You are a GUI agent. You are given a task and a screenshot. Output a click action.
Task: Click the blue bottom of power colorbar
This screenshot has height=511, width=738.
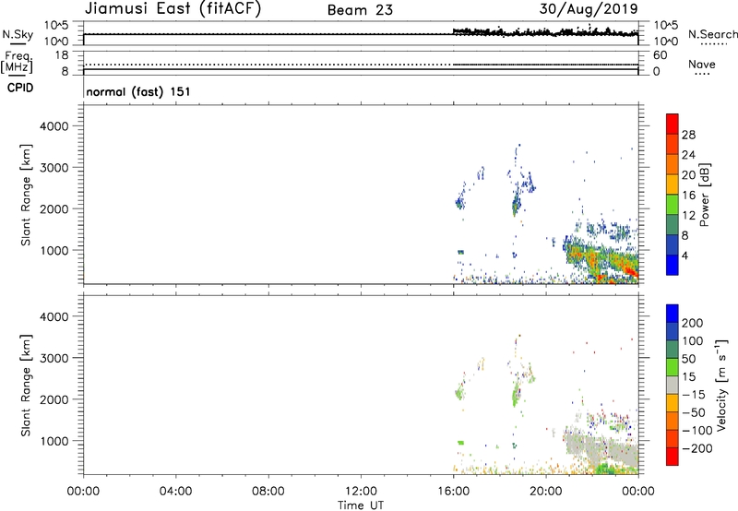click(x=673, y=265)
